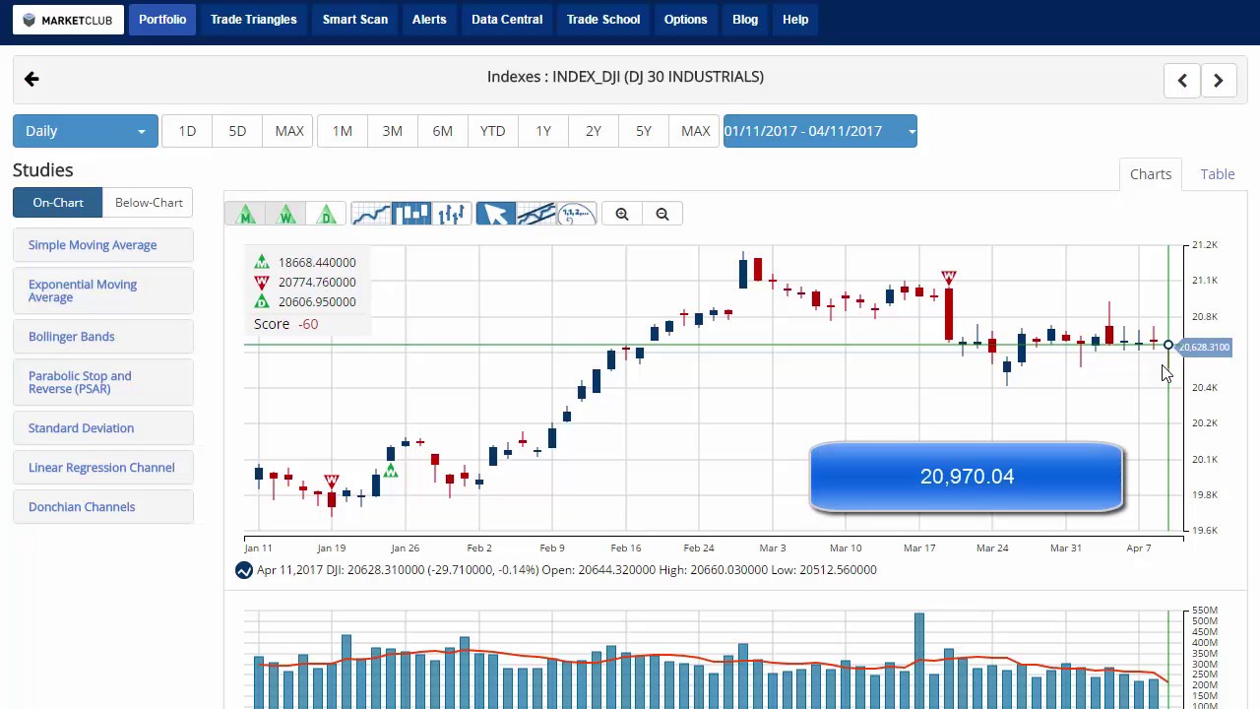This screenshot has height=709, width=1260.
Task: Set range to 5Y
Action: [x=644, y=131]
